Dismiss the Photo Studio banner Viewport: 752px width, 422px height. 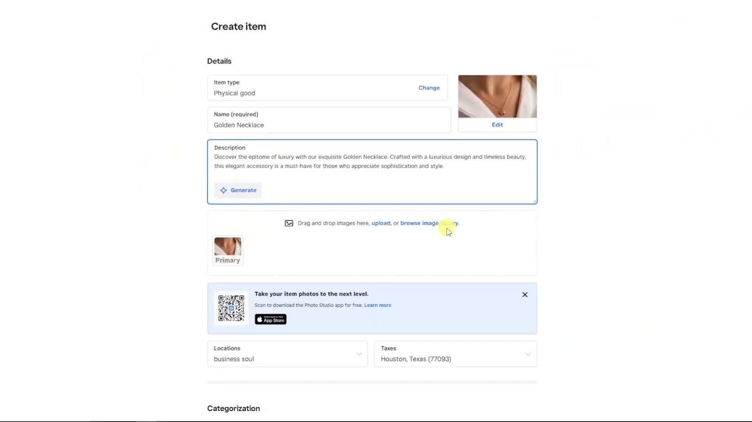[525, 295]
